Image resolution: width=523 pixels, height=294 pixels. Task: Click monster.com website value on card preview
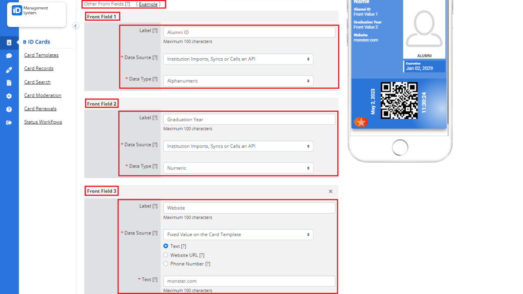pos(366,40)
